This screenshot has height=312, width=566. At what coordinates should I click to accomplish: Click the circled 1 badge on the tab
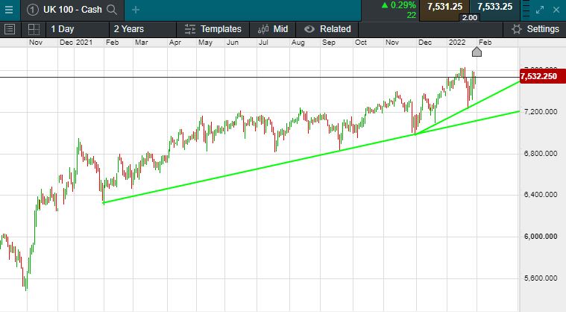pyautogui.click(x=34, y=10)
